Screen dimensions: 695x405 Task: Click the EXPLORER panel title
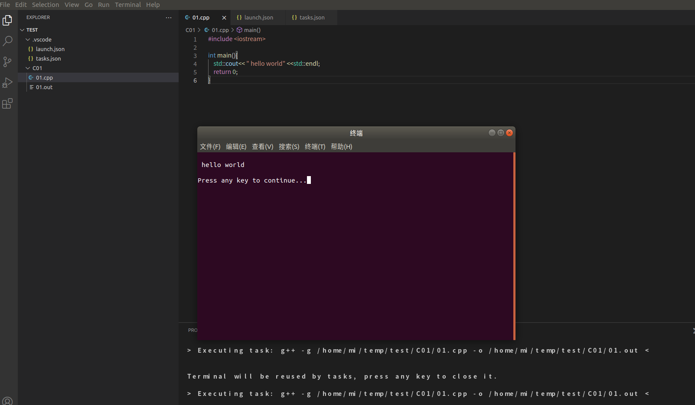coord(38,17)
